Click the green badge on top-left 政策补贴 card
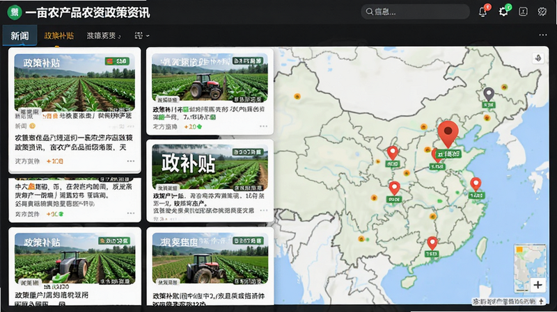Viewport: 557px width, 312px height. point(117,61)
